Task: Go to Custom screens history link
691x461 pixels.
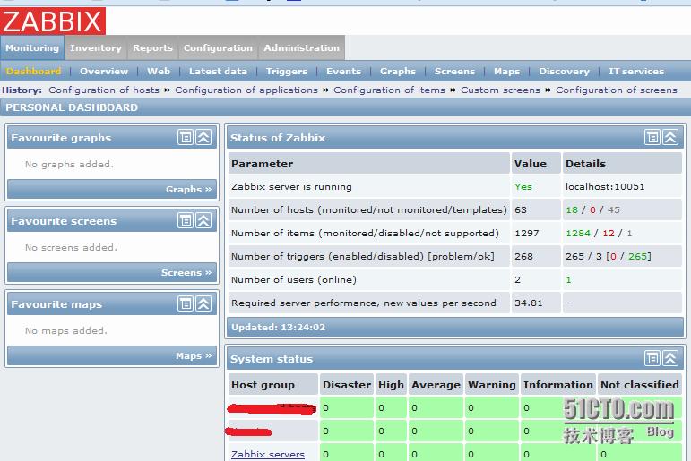Action: 500,90
